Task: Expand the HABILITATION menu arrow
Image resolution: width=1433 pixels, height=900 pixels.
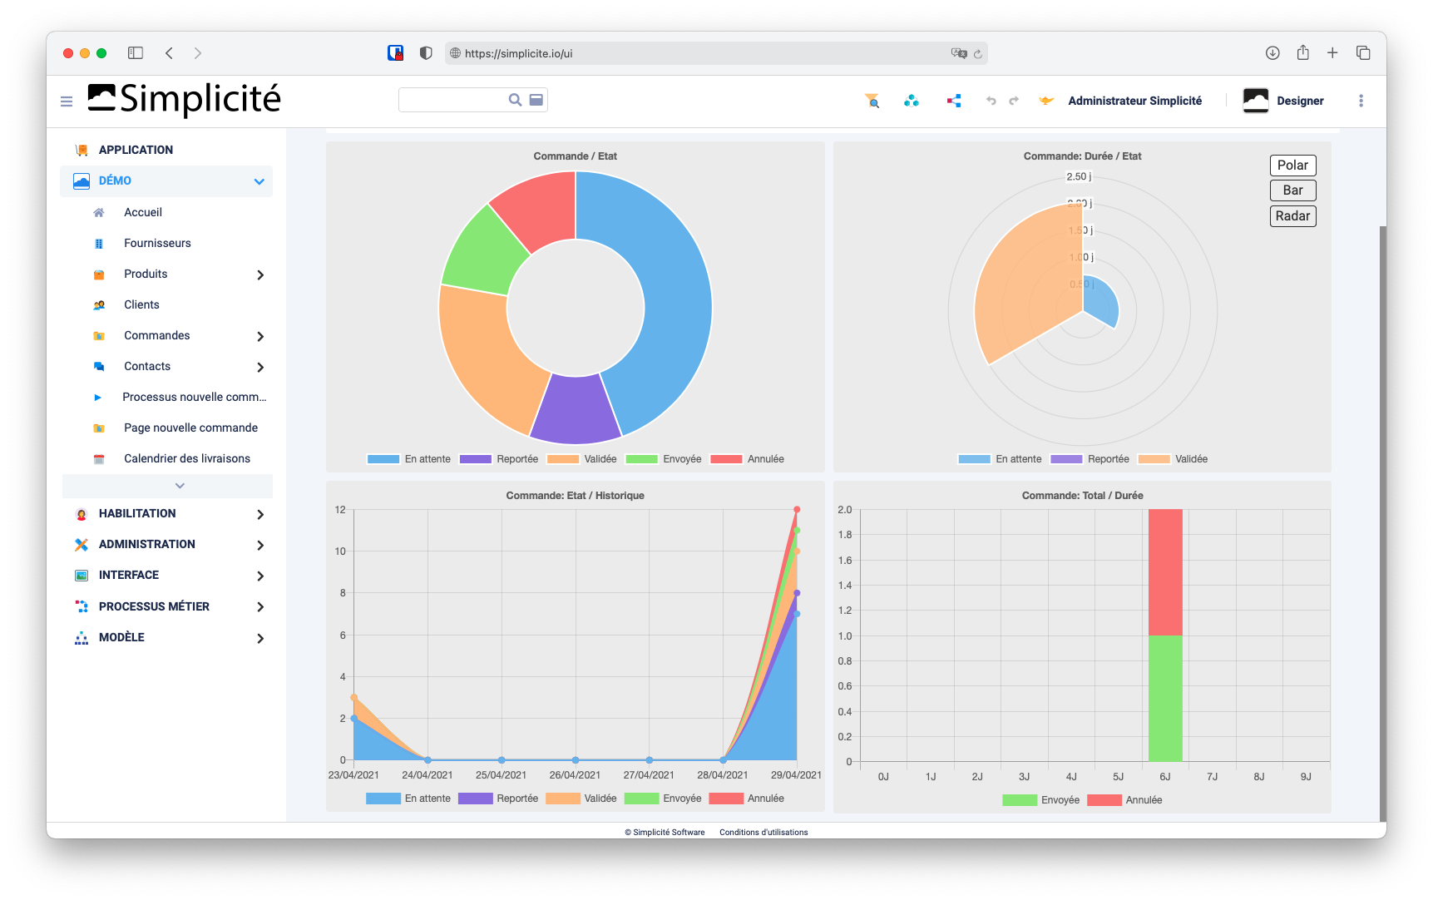Action: point(260,515)
